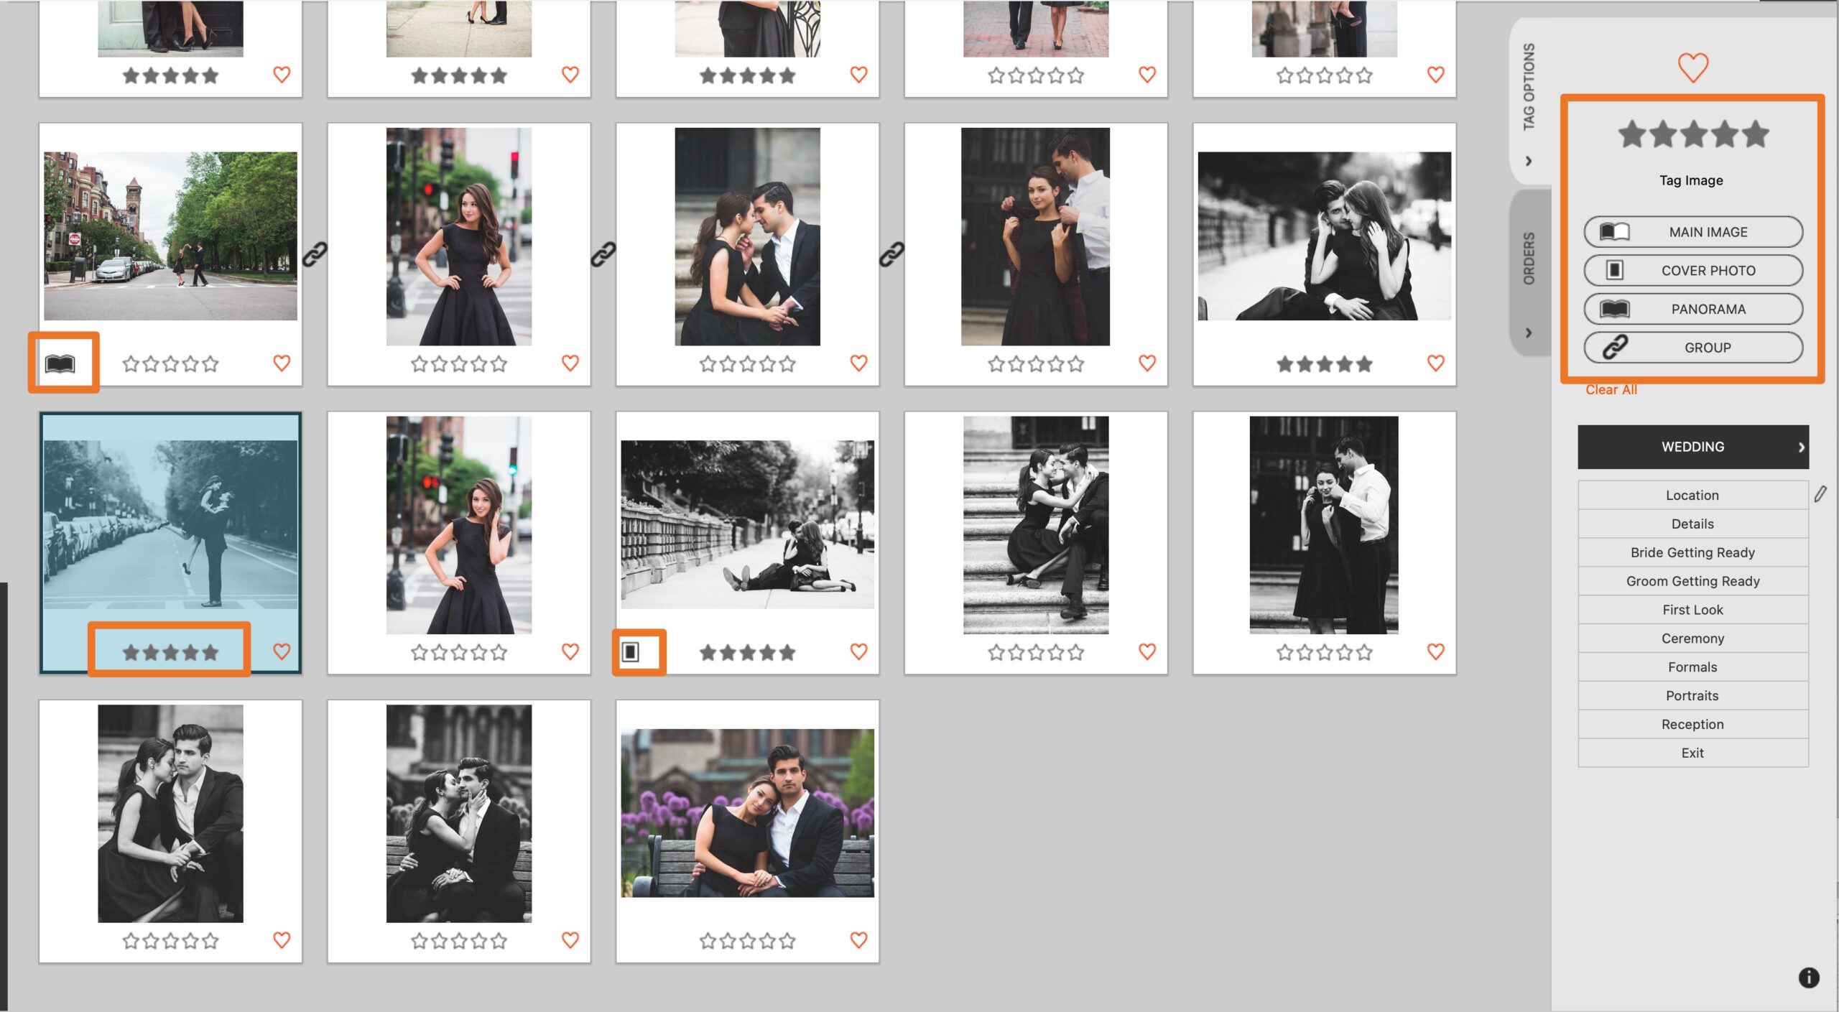This screenshot has width=1839, height=1012.
Task: Select the Bride Getting Ready tag
Action: [x=1692, y=552]
